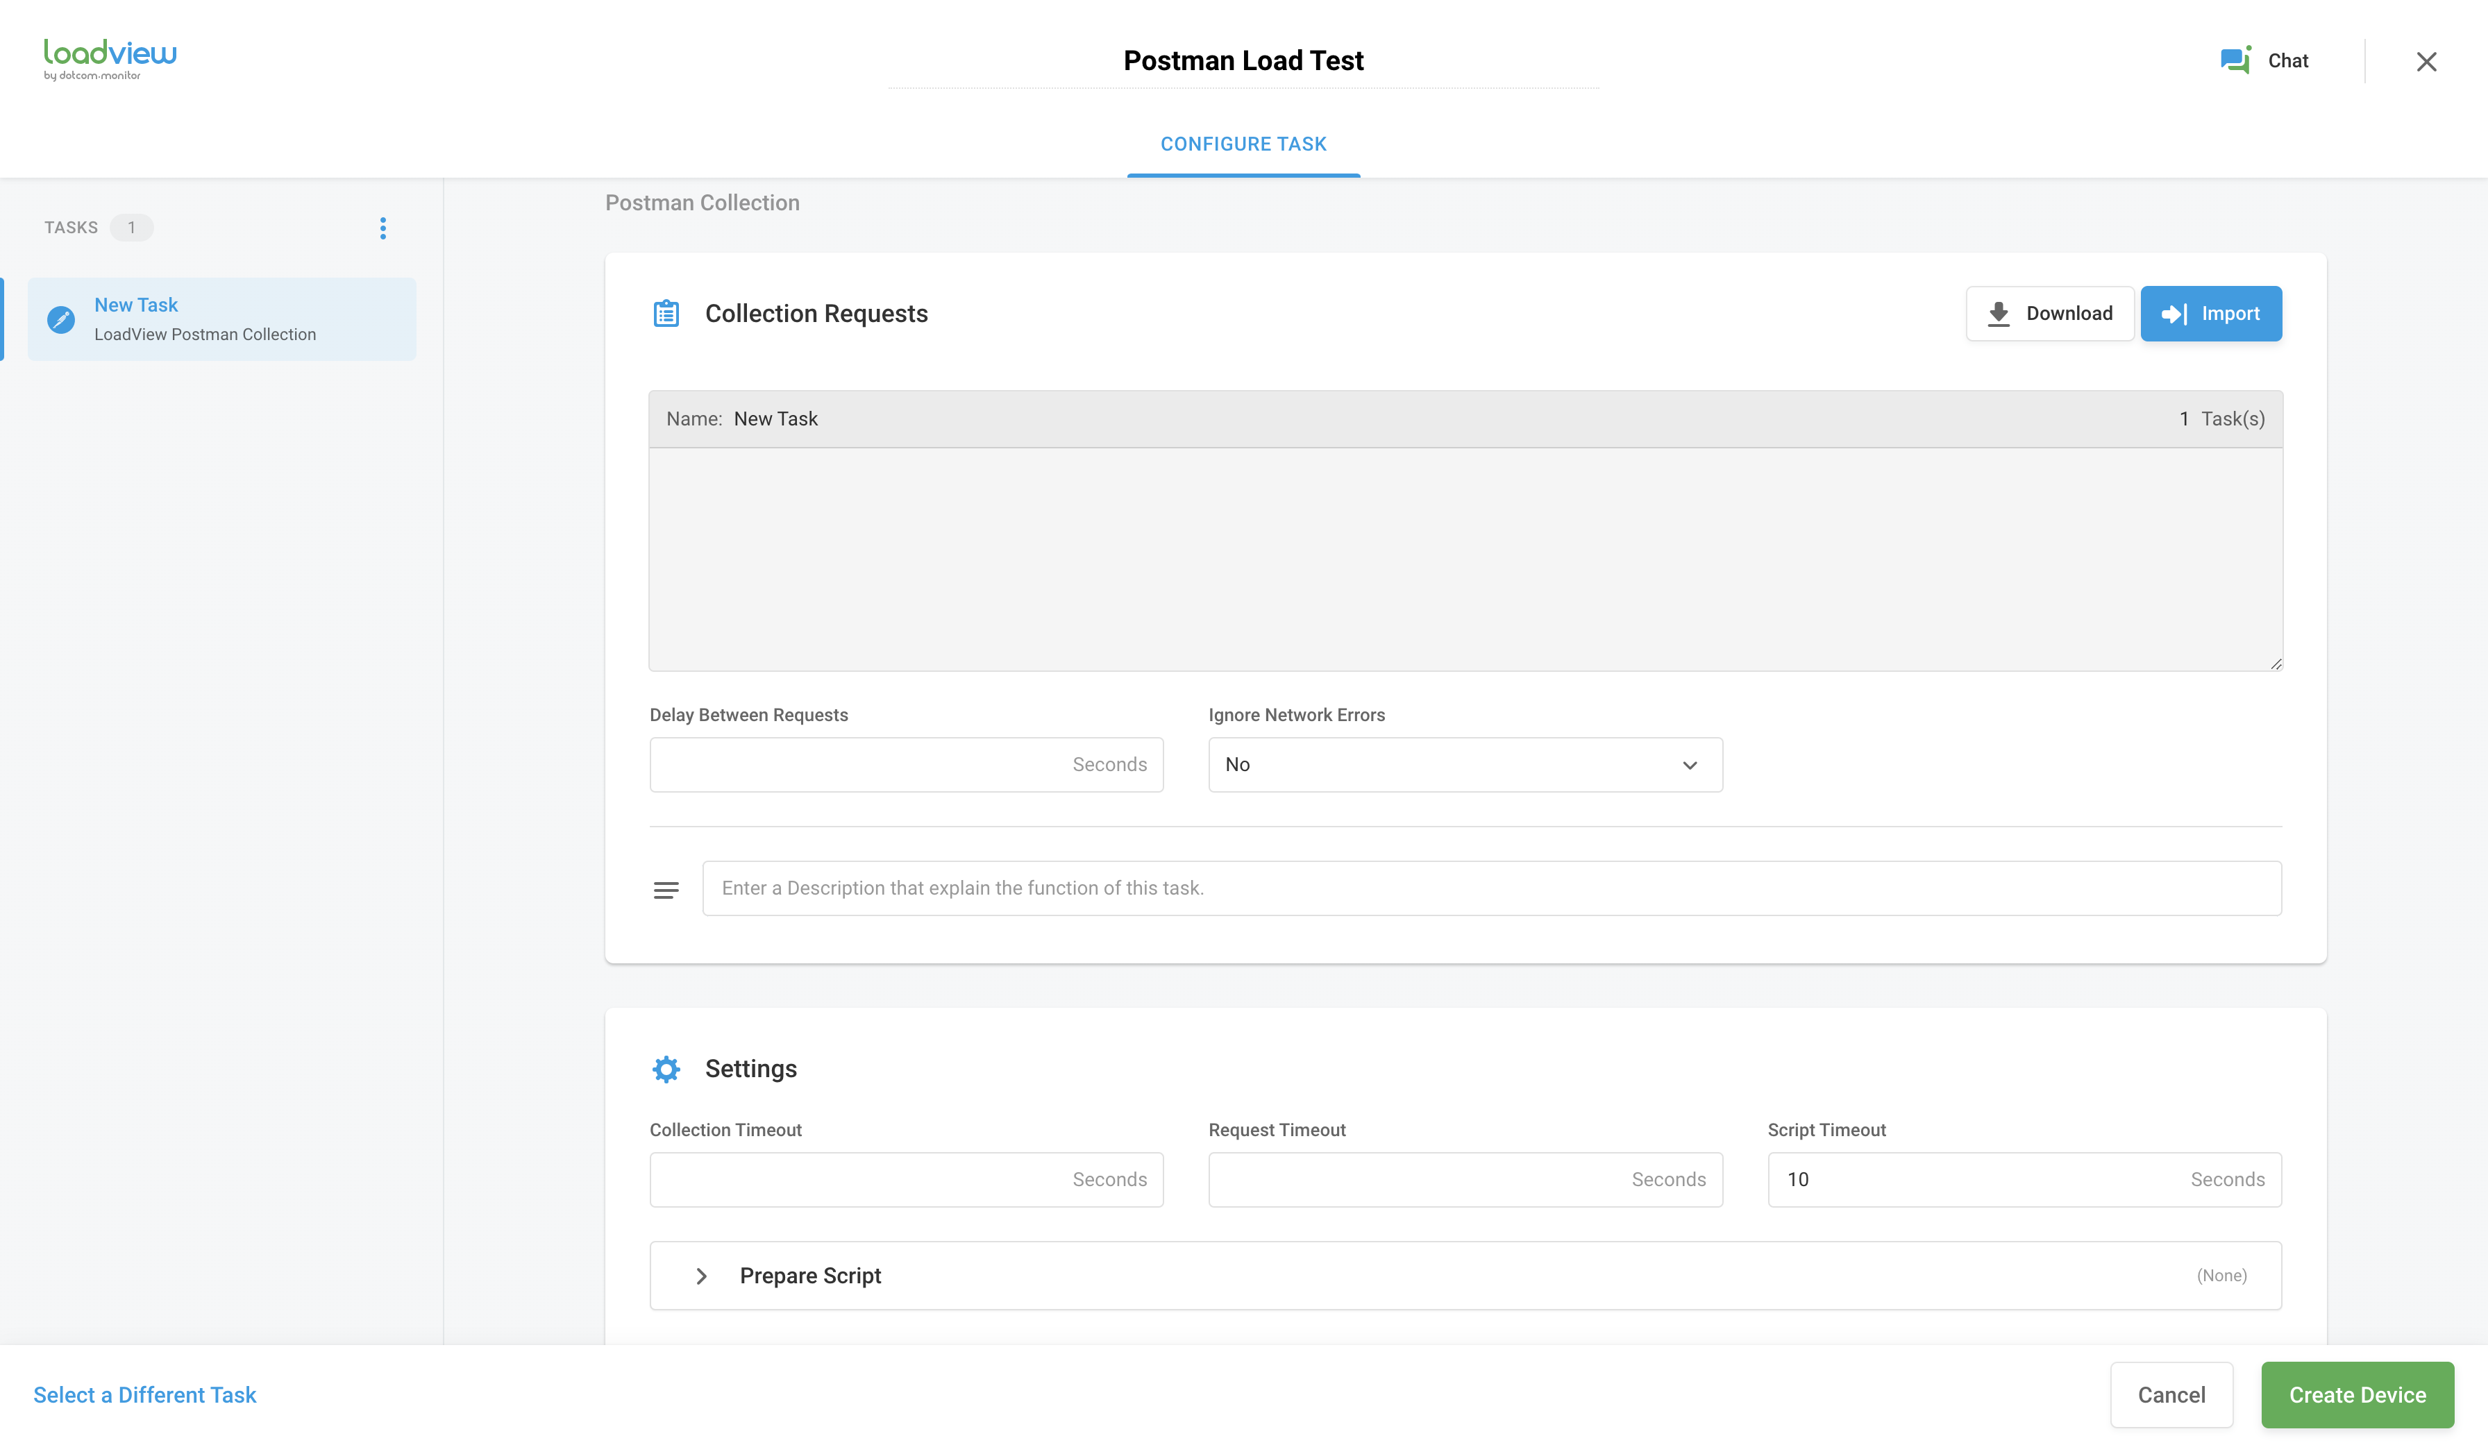Open tasks three-dot options menu
The width and height of the screenshot is (2488, 1445).
[x=383, y=228]
